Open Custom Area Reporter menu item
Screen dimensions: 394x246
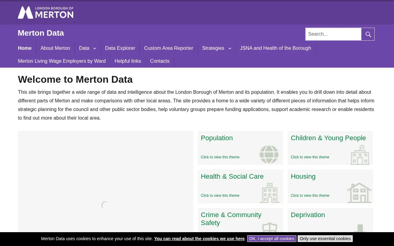[x=169, y=48]
